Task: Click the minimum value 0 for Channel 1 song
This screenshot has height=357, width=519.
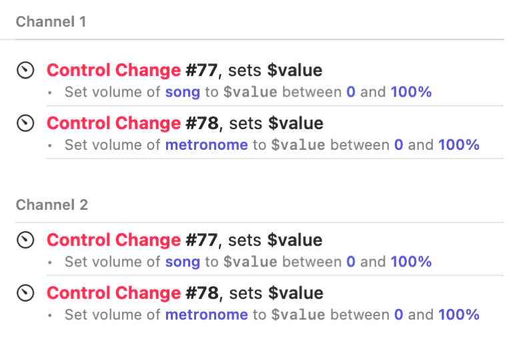Action: [x=351, y=92]
